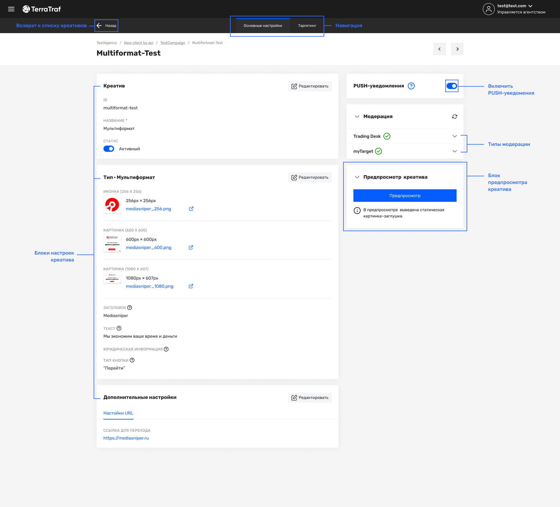This screenshot has height=507, width=560.
Task: Show help for Текст field
Action: point(119,328)
